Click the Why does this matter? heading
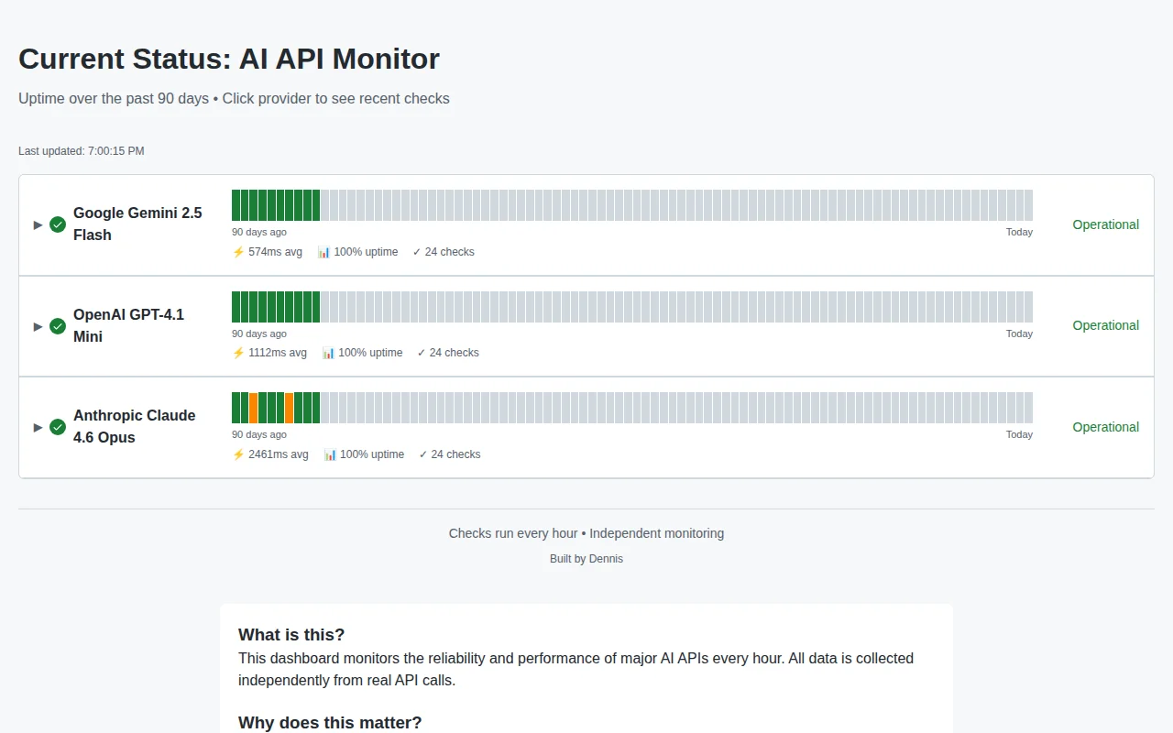This screenshot has height=733, width=1173. click(330, 723)
